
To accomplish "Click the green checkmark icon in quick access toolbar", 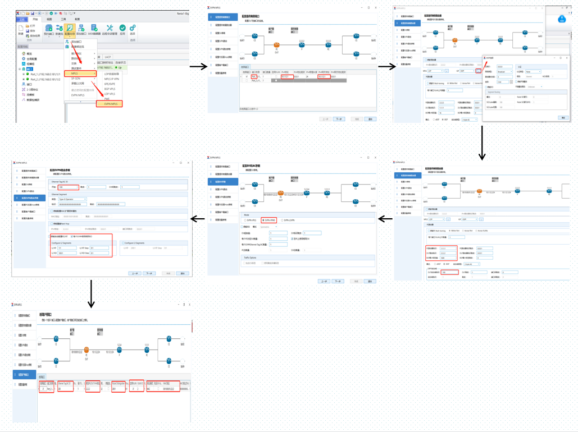I will point(51,13).
